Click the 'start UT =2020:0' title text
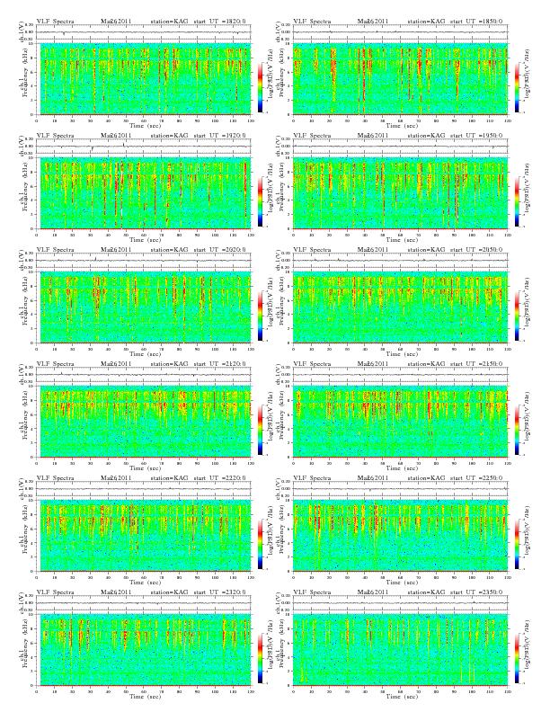The height and width of the screenshot is (712, 550). (x=219, y=249)
